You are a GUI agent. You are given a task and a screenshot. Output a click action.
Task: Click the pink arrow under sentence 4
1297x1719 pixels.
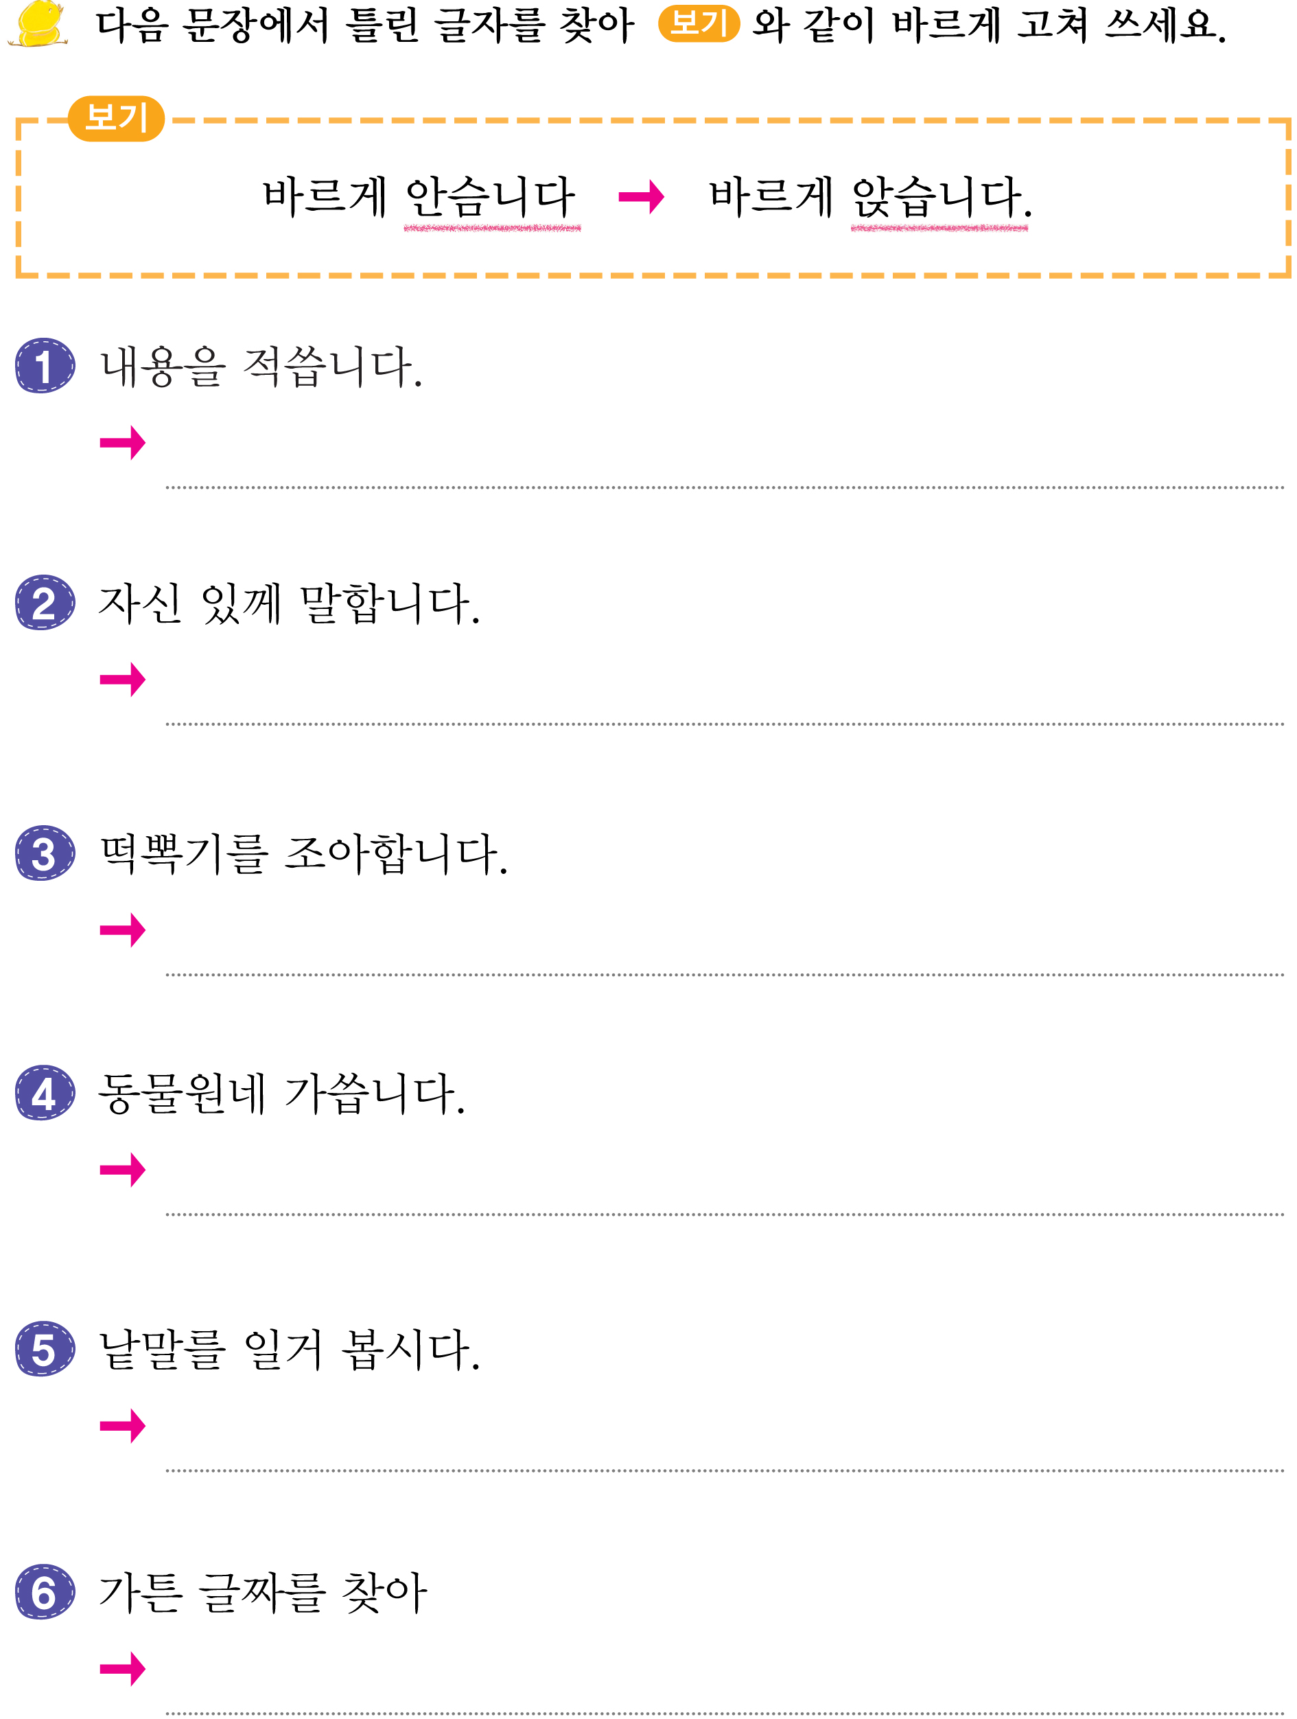[x=123, y=1170]
